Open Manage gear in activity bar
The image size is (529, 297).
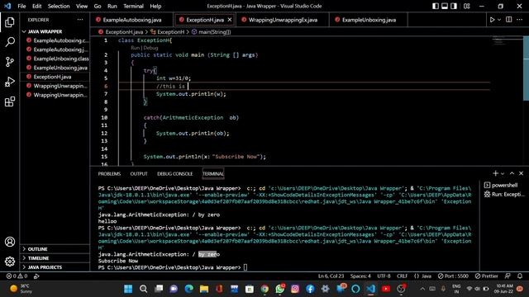pos(10,262)
